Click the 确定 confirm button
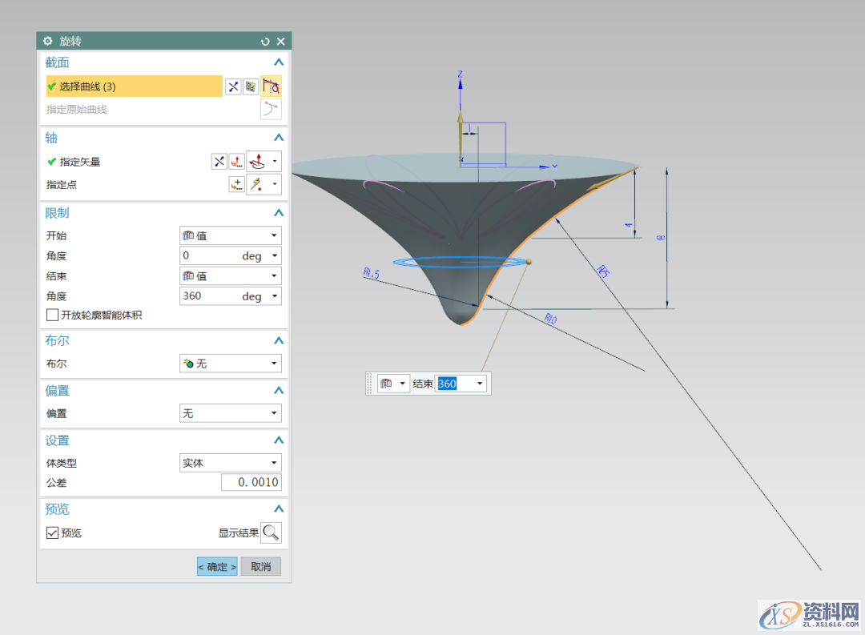The height and width of the screenshot is (635, 865). [217, 567]
